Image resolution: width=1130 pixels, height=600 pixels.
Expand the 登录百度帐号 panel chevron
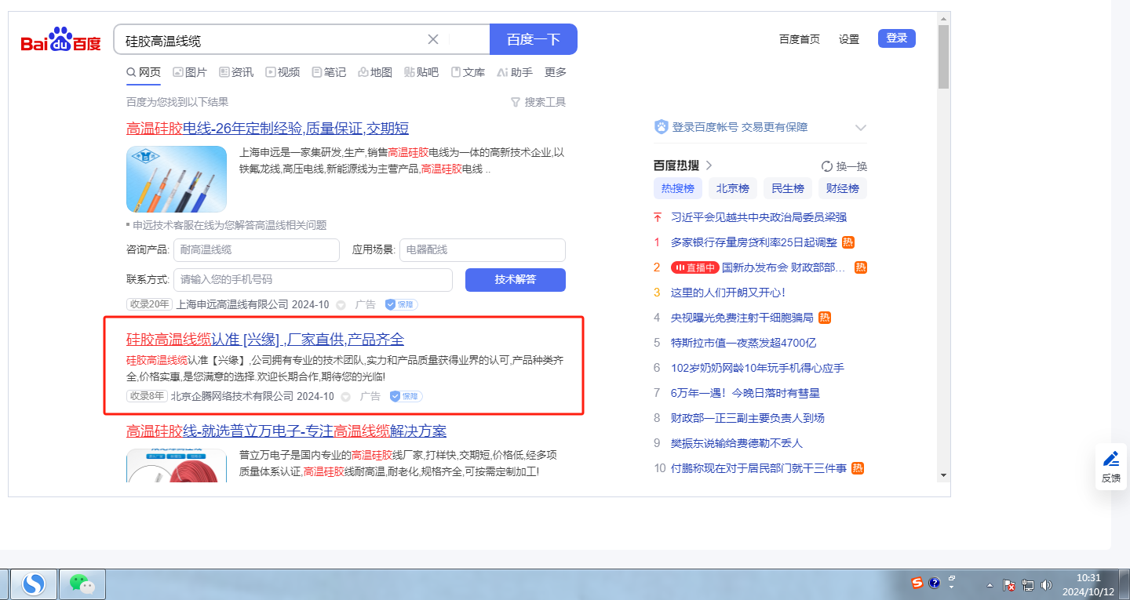tap(860, 128)
